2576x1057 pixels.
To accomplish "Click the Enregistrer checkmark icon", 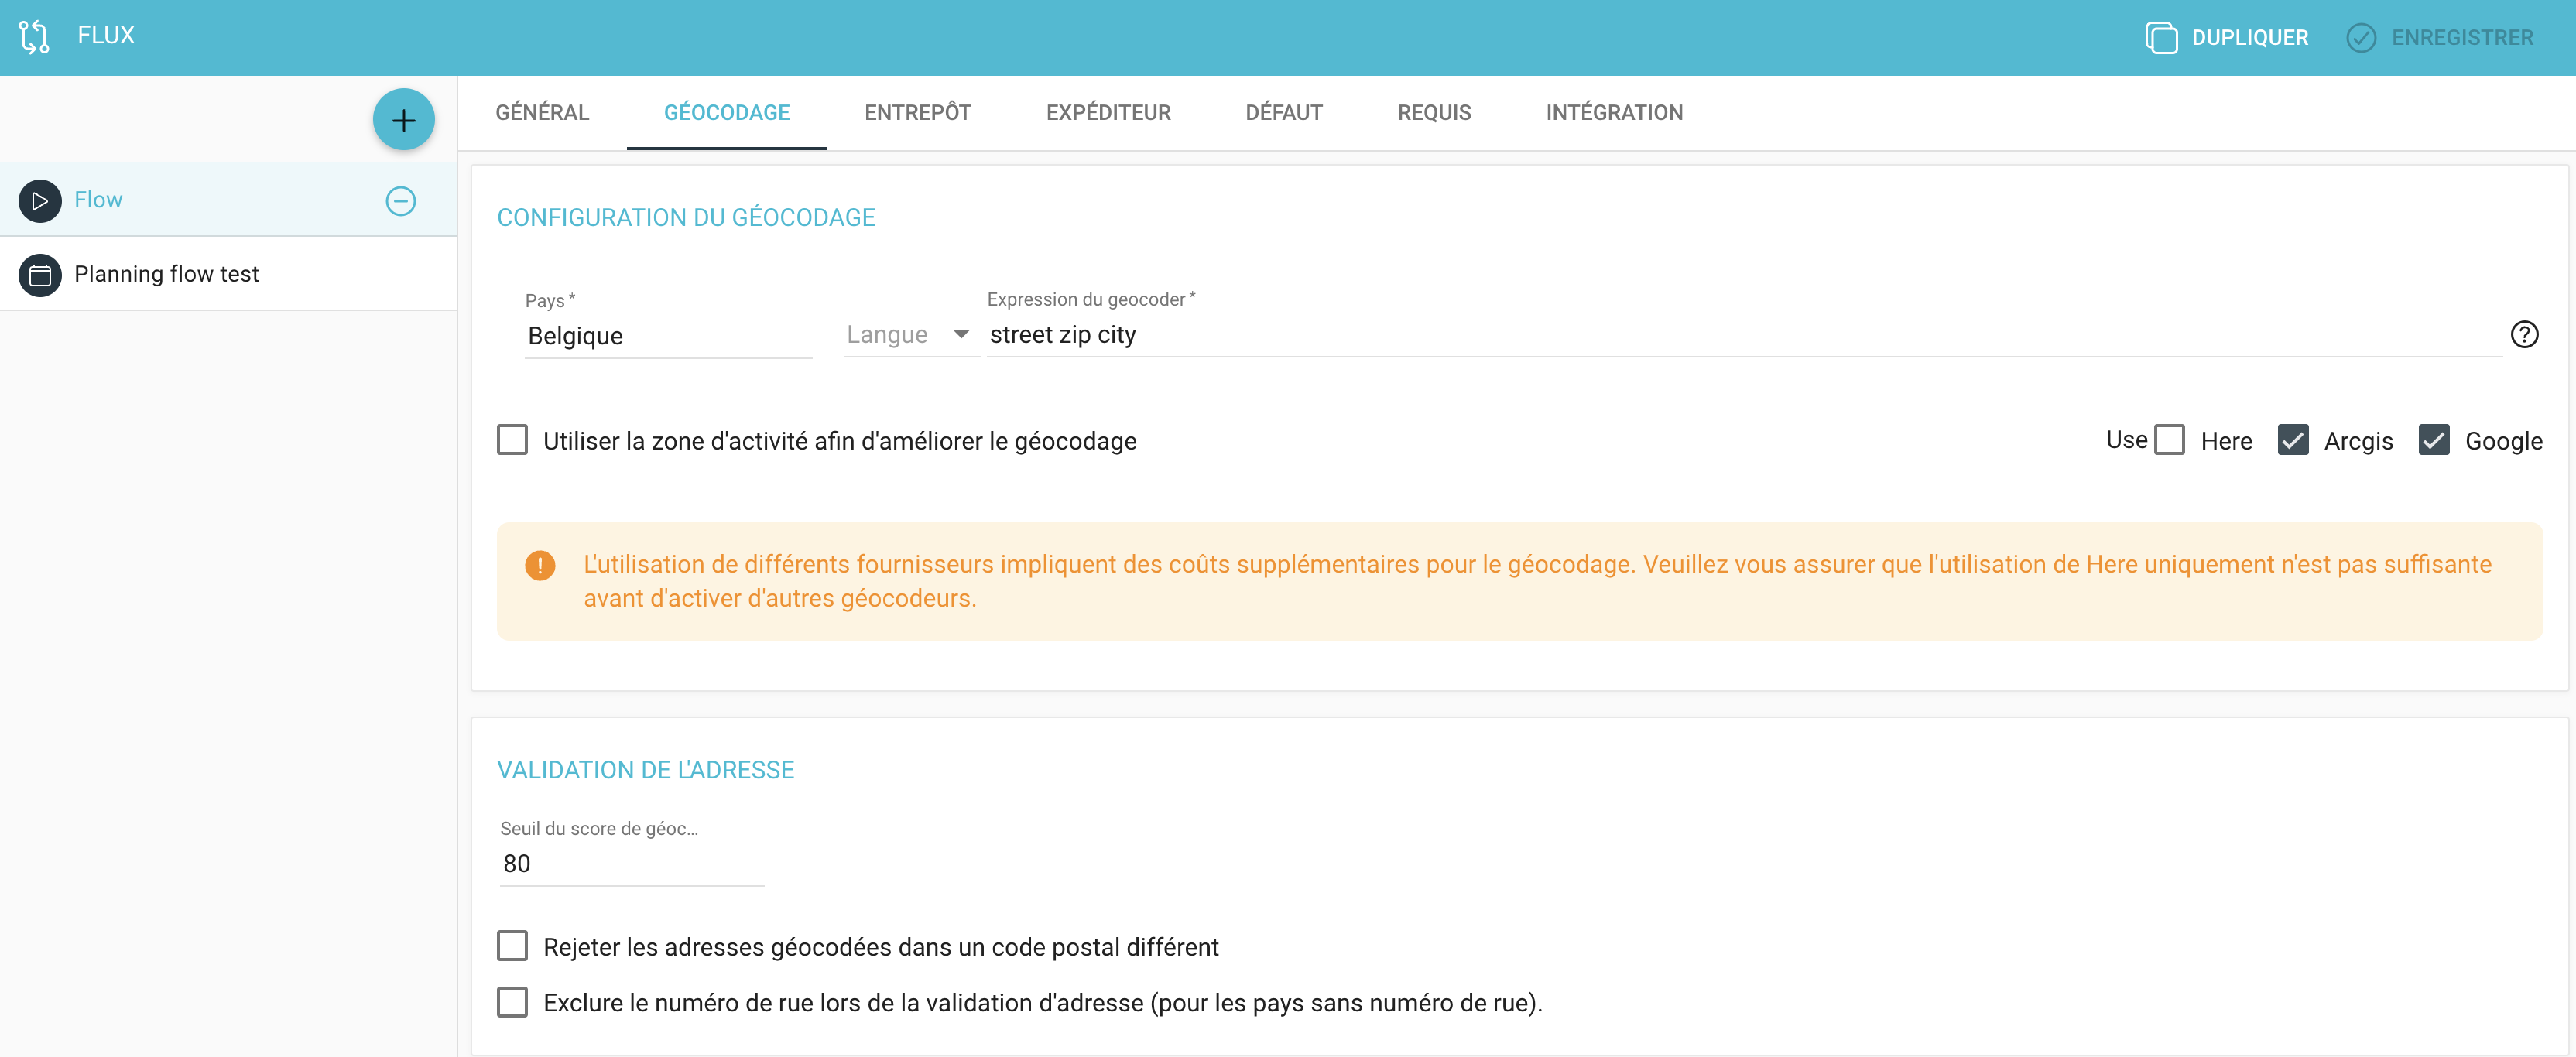I will (x=2361, y=38).
